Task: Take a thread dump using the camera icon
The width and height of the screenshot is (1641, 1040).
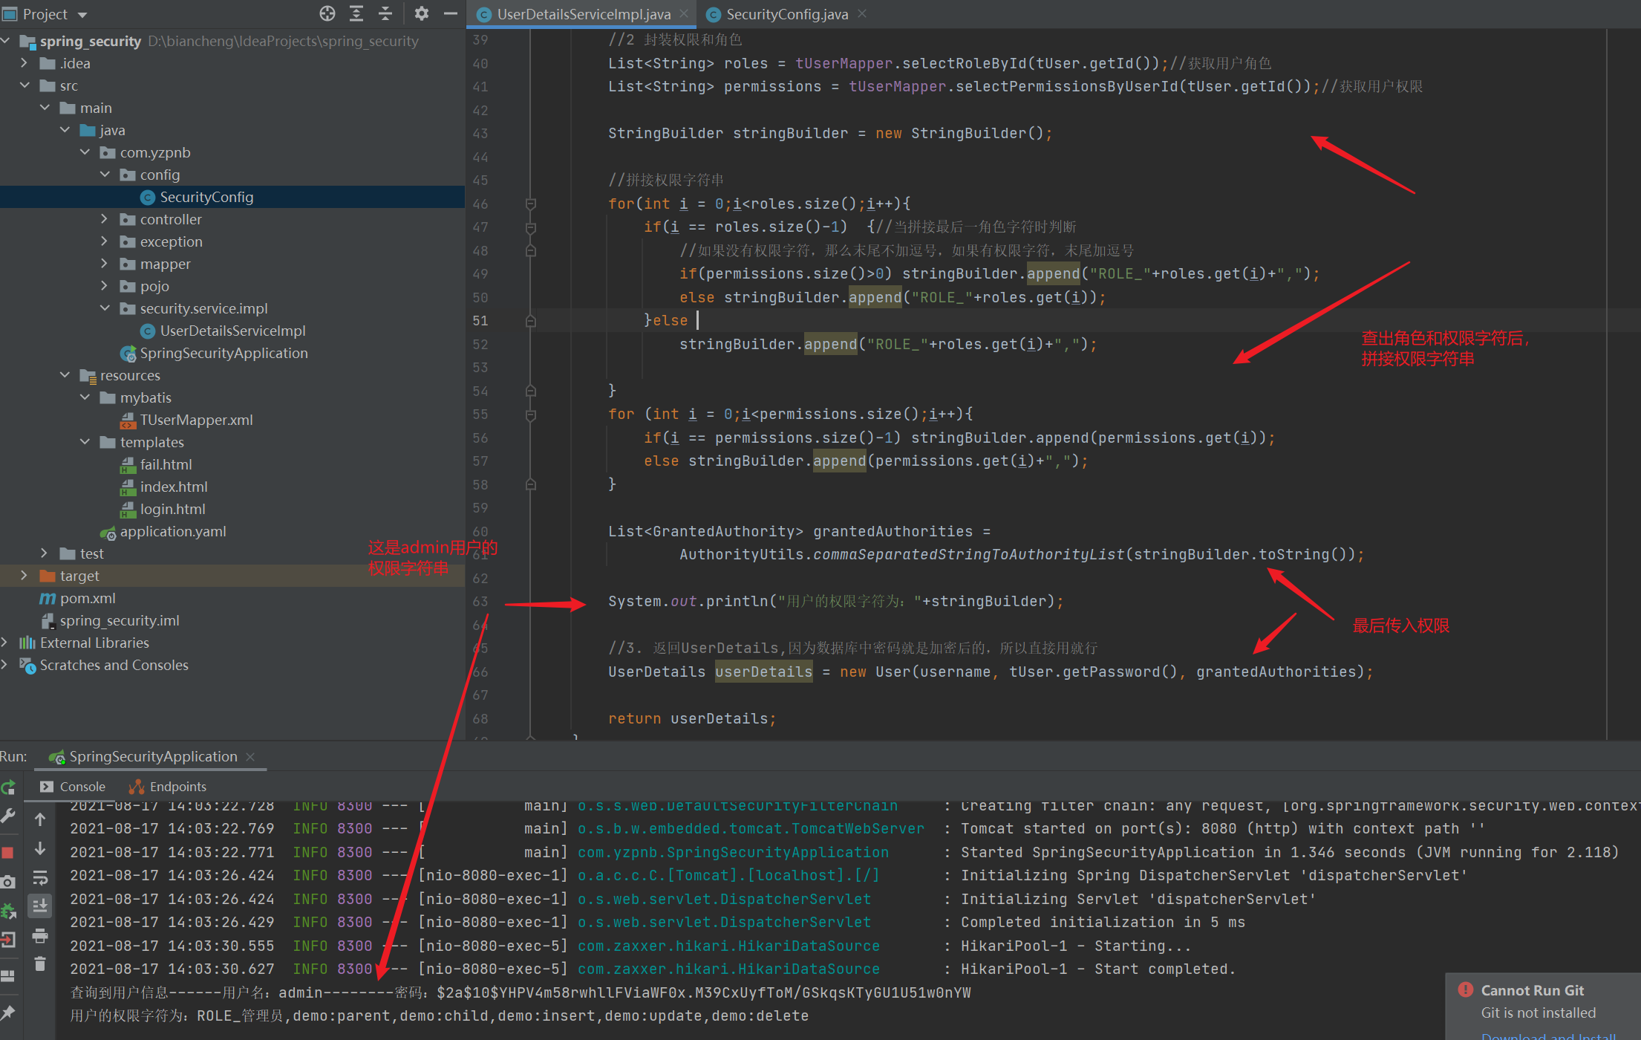Action: pyautogui.click(x=9, y=881)
